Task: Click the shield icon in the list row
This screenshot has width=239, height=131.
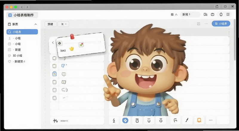Action: click(64, 74)
